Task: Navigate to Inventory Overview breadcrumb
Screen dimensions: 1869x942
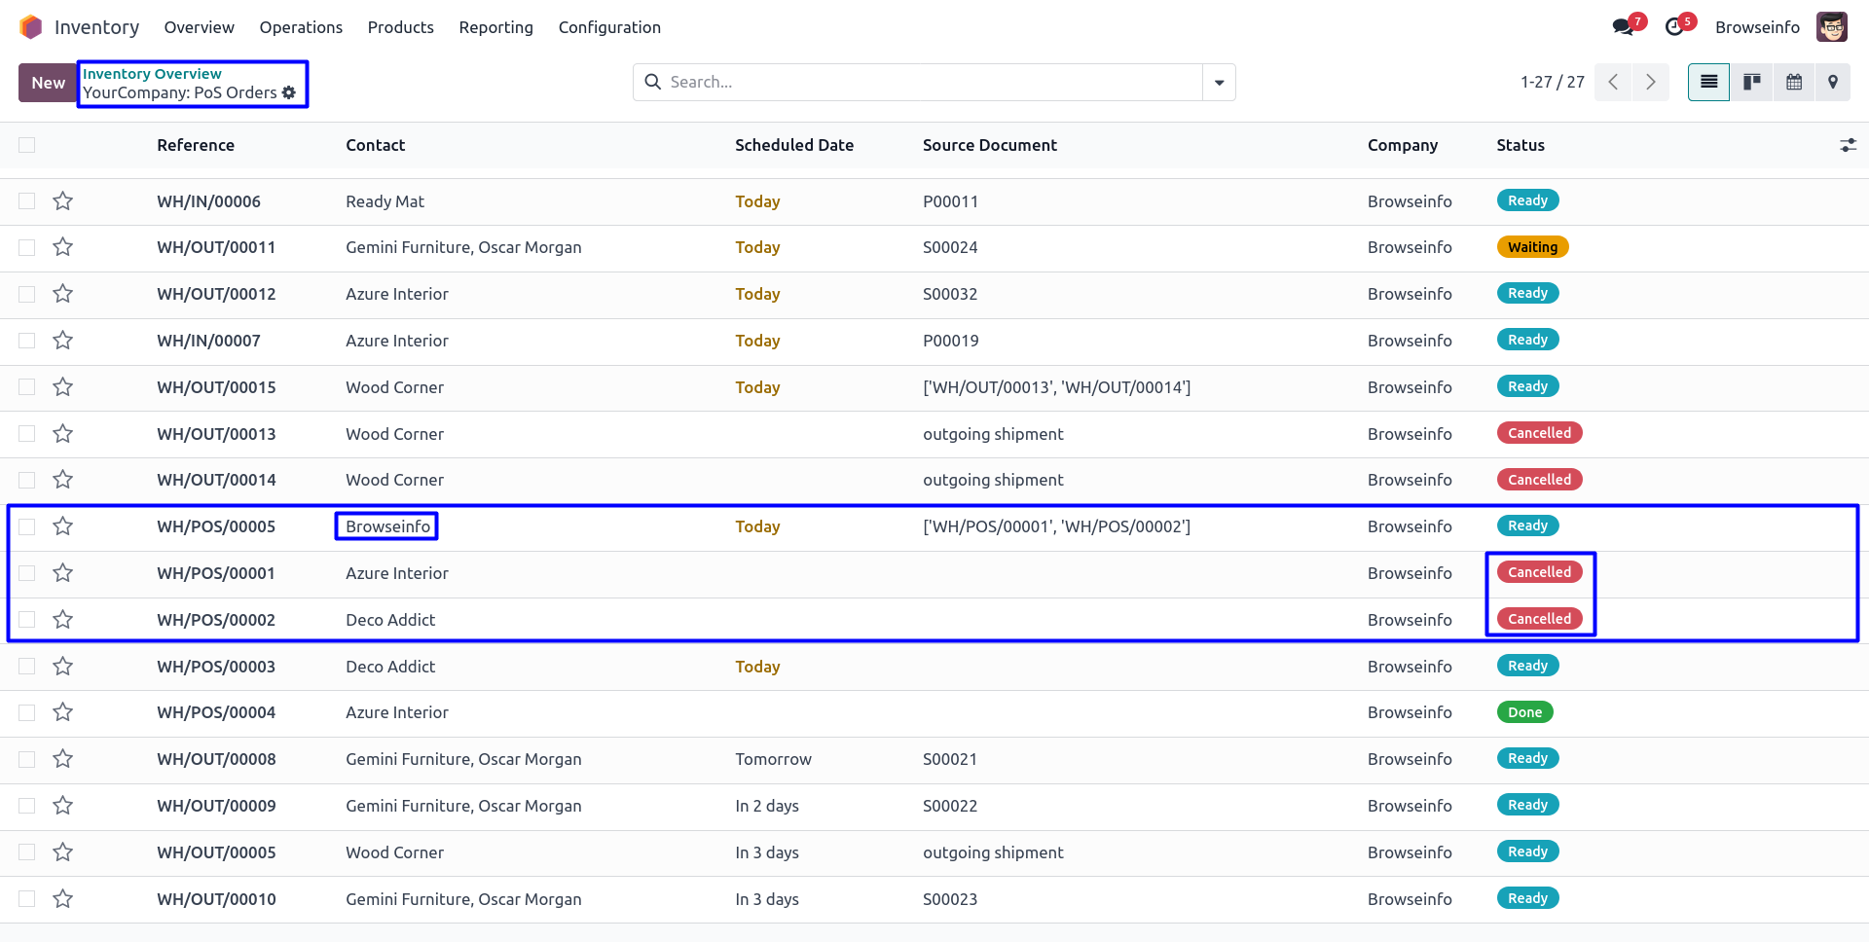Action: tap(152, 74)
